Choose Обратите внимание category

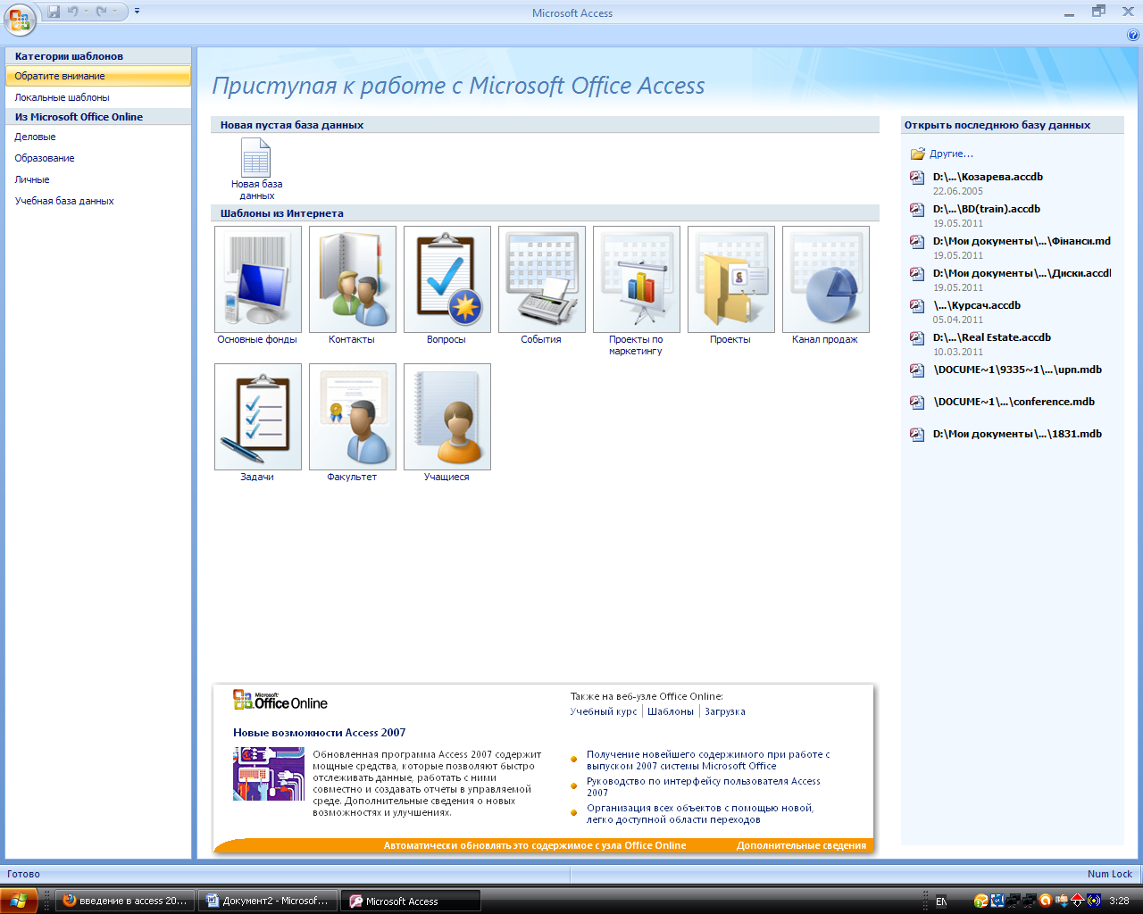(98, 76)
